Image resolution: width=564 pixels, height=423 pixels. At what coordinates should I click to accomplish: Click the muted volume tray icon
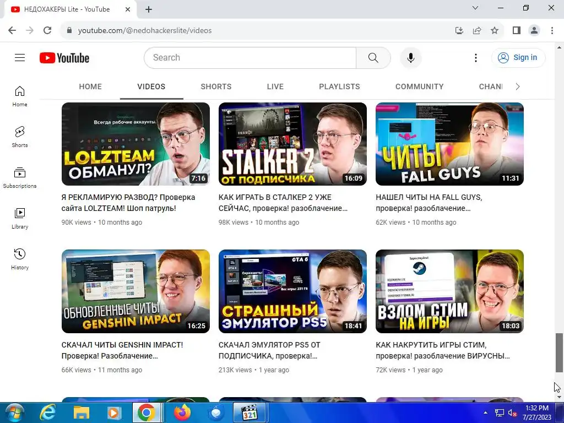click(513, 413)
